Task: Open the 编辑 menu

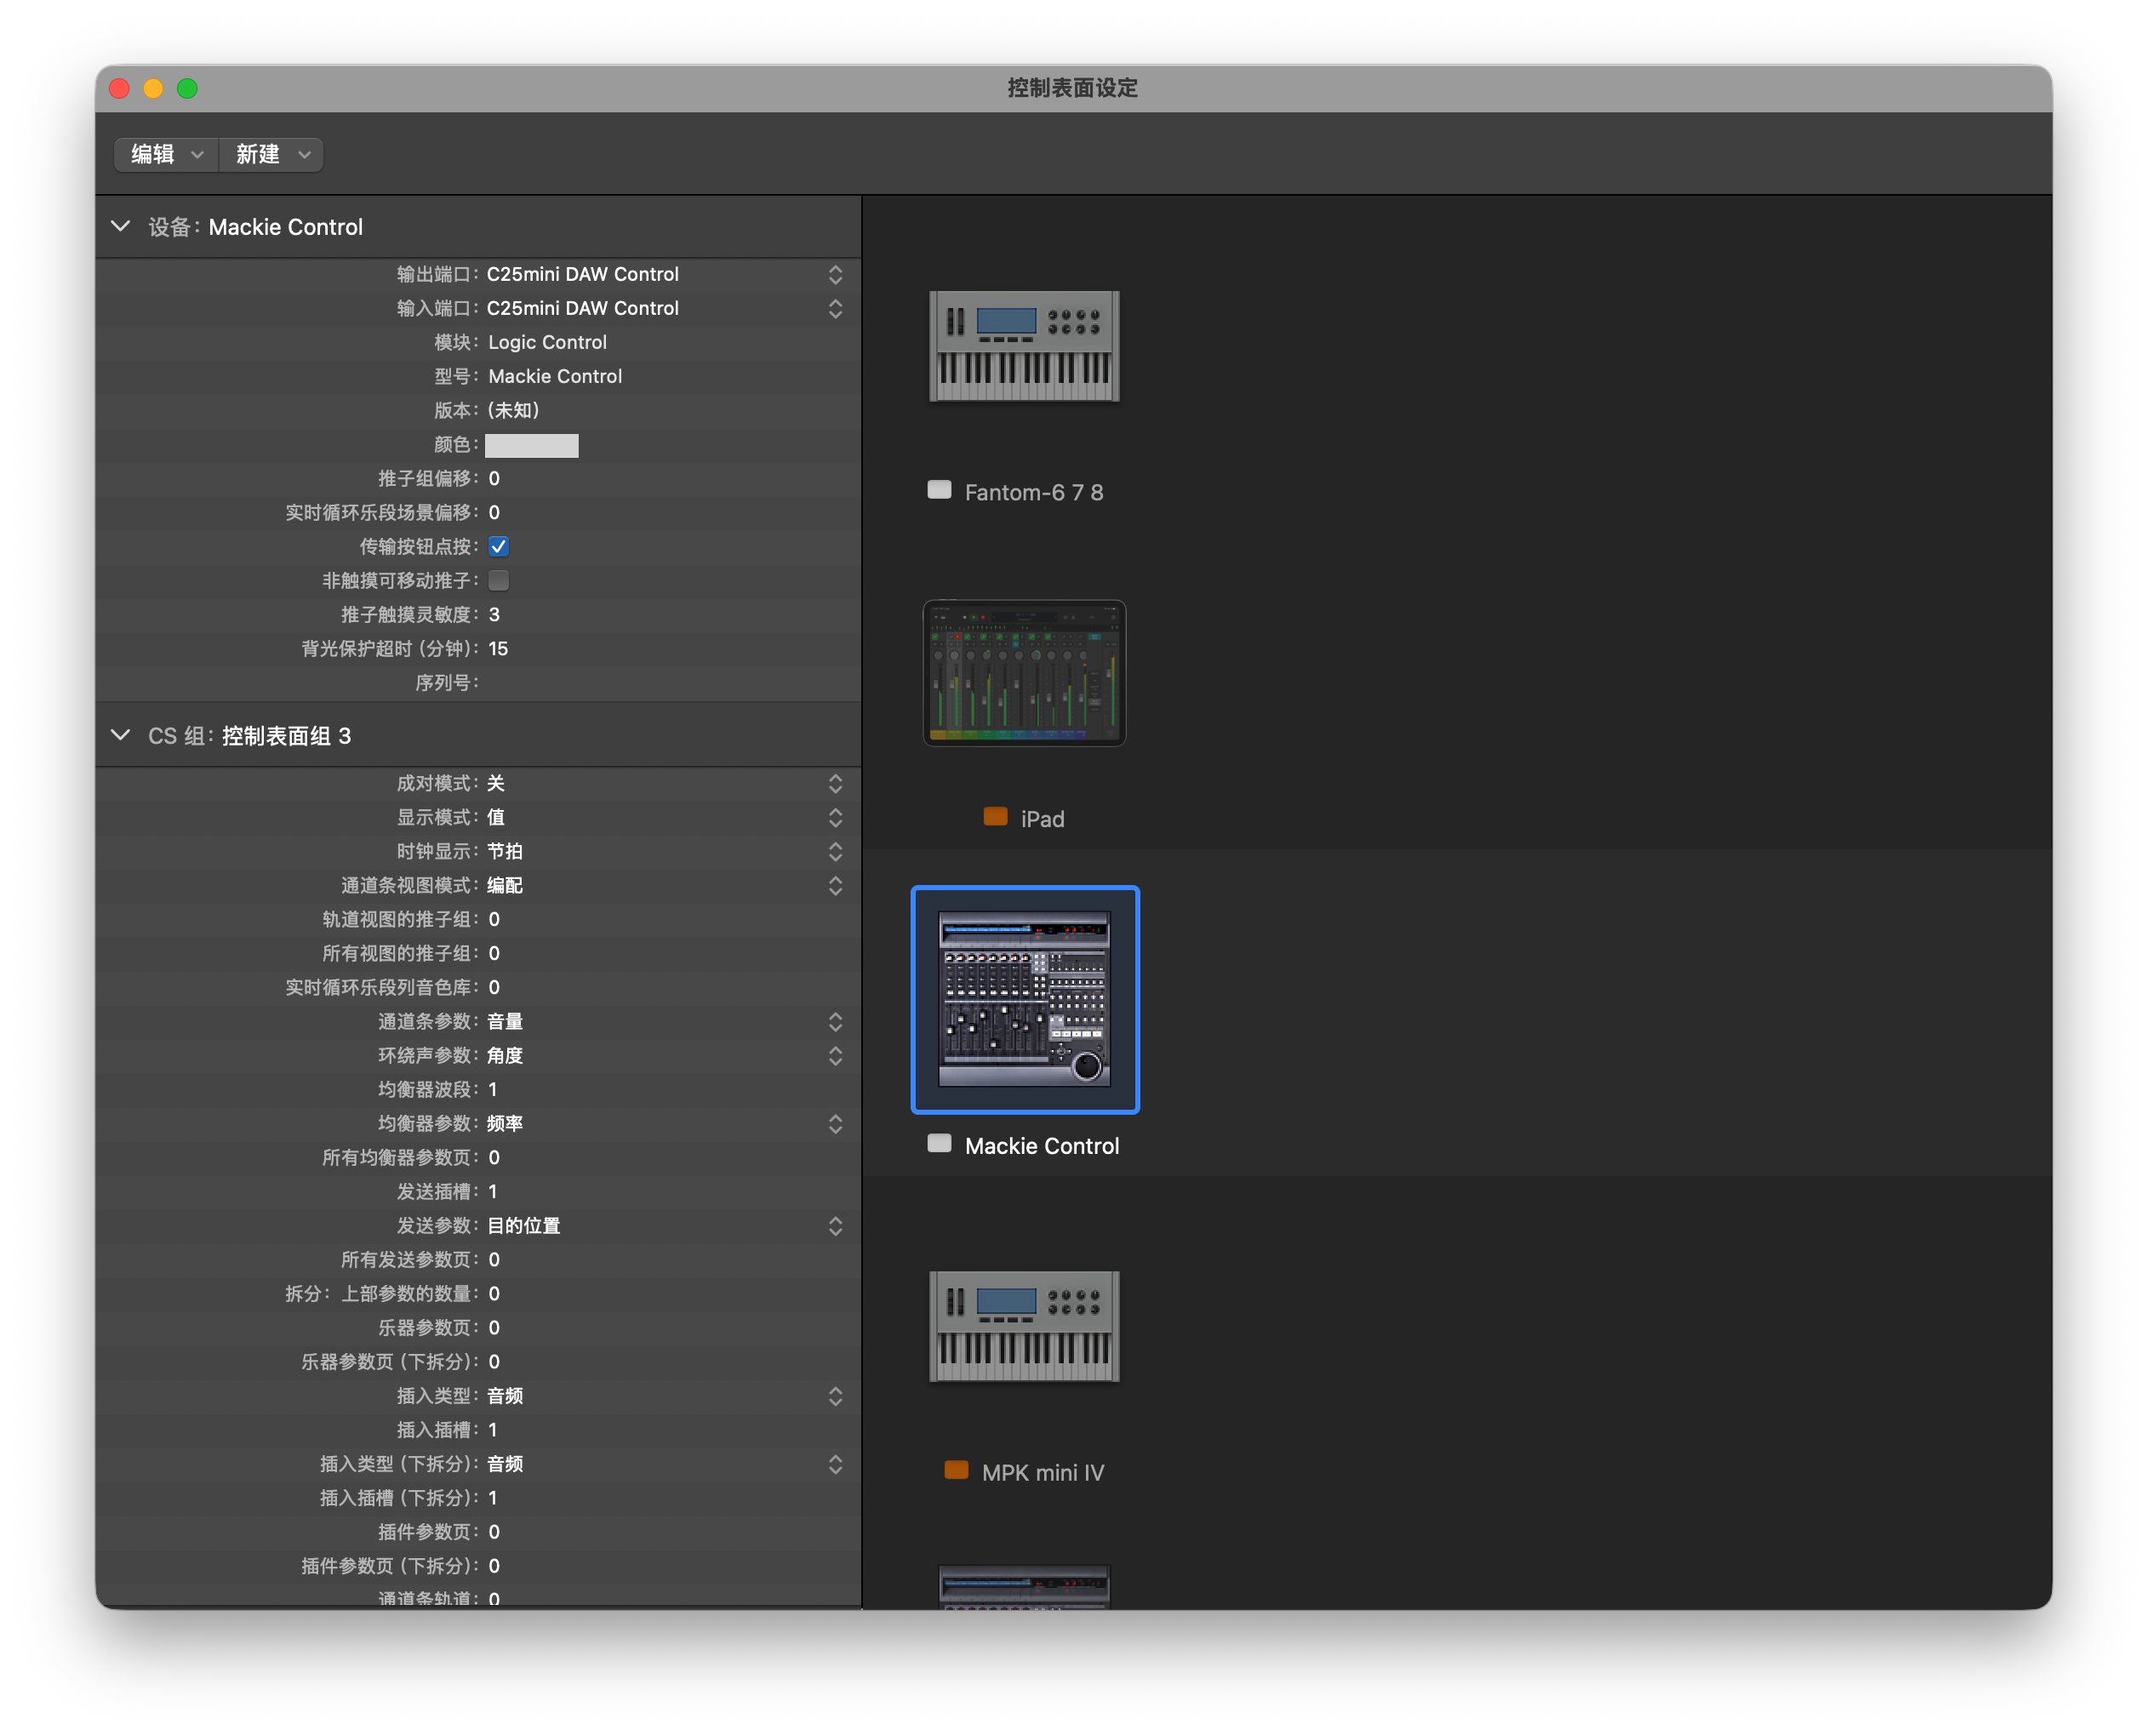Action: [x=166, y=154]
